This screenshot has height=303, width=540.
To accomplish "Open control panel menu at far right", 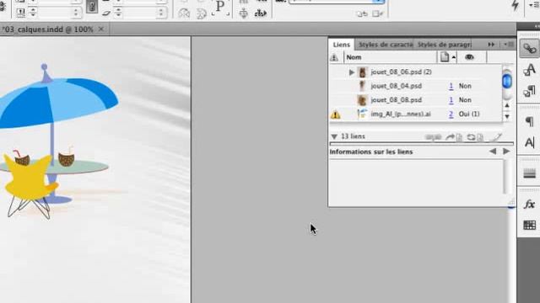I will [533, 5].
